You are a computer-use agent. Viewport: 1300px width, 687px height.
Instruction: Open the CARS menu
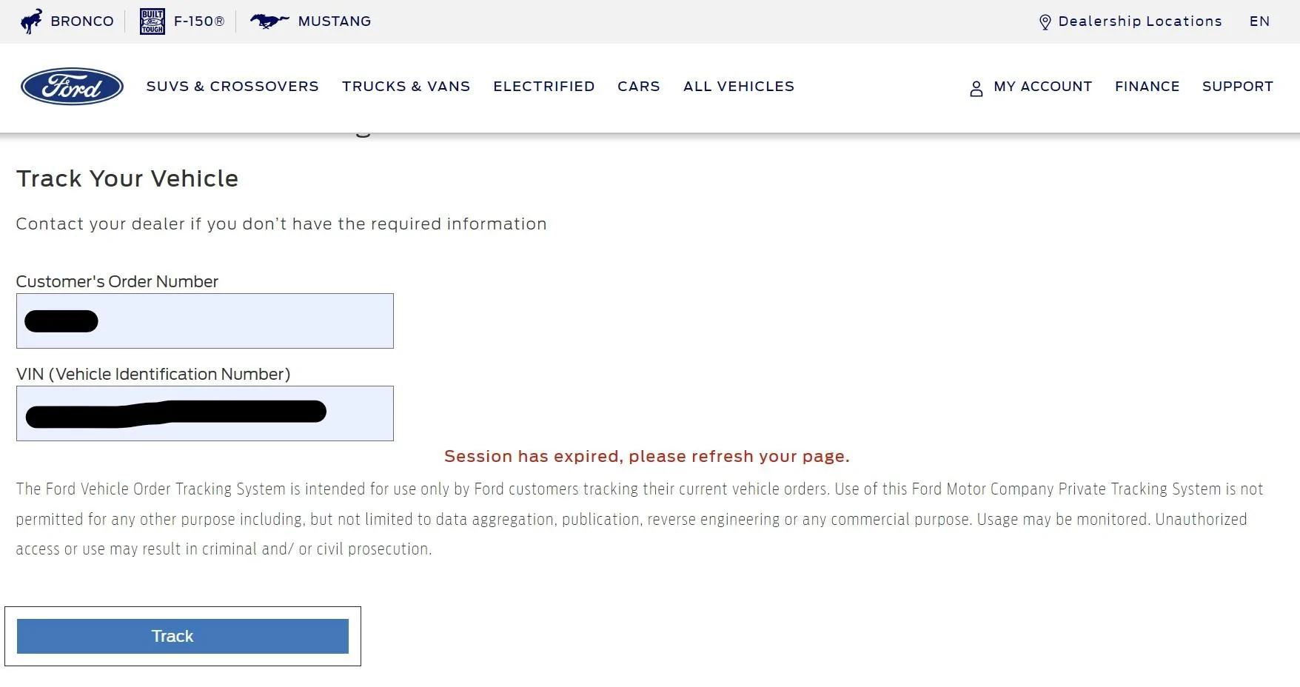637,87
